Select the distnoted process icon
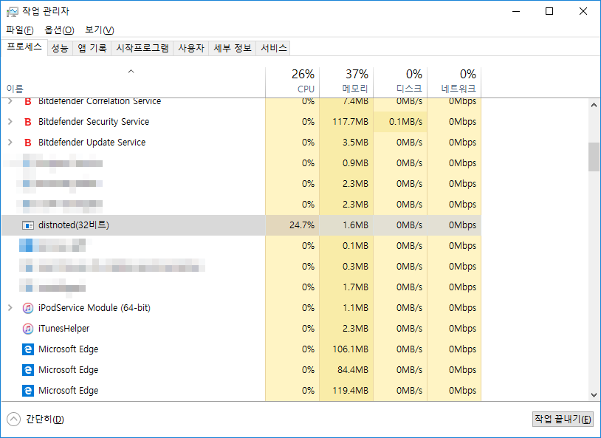This screenshot has height=438, width=601. [28, 225]
